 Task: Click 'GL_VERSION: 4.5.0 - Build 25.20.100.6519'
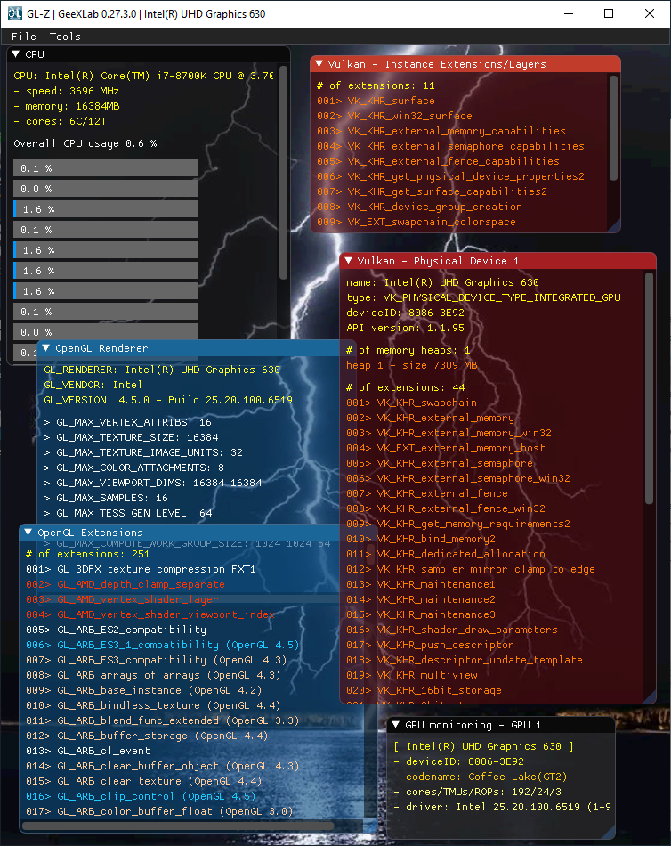[168, 400]
